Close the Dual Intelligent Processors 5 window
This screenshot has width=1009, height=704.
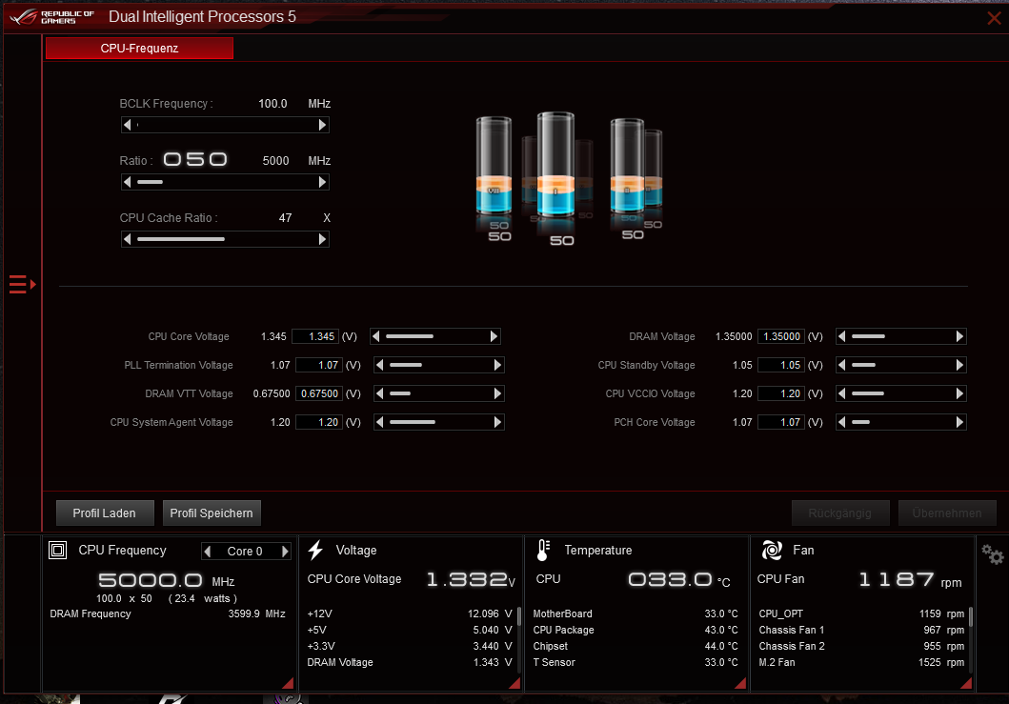click(x=994, y=18)
